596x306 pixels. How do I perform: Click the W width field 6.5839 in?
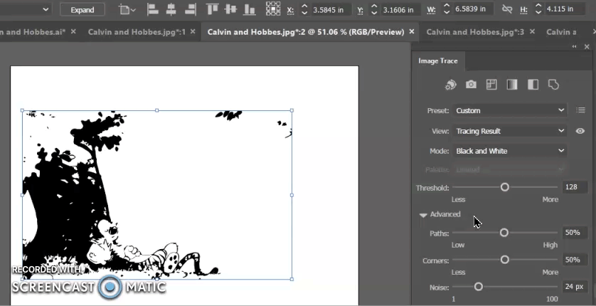472,9
